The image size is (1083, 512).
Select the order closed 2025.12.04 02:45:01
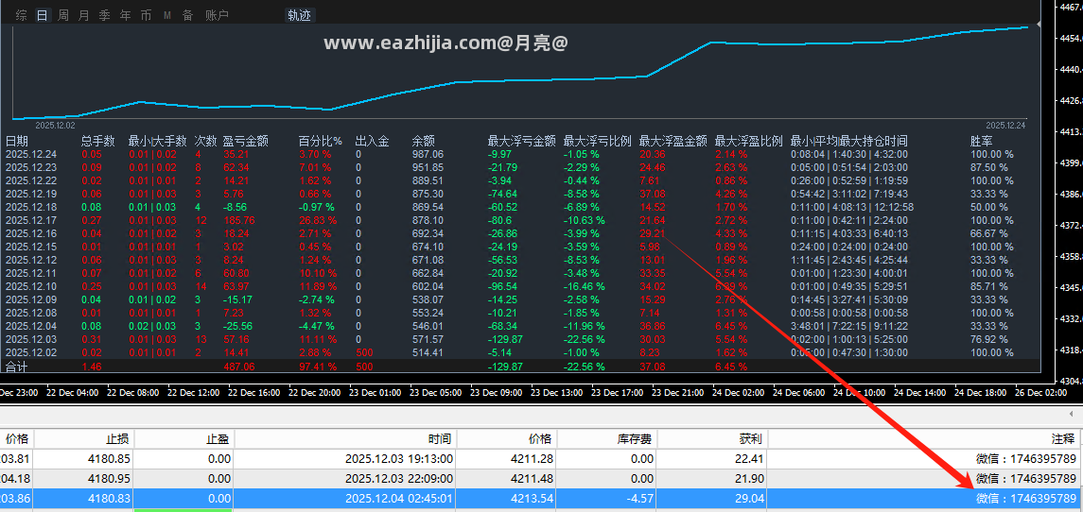point(541,498)
